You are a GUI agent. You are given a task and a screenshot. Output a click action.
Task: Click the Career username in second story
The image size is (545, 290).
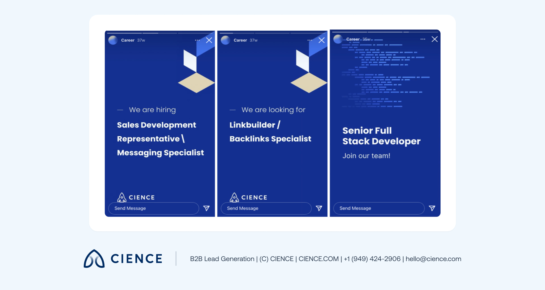[240, 40]
